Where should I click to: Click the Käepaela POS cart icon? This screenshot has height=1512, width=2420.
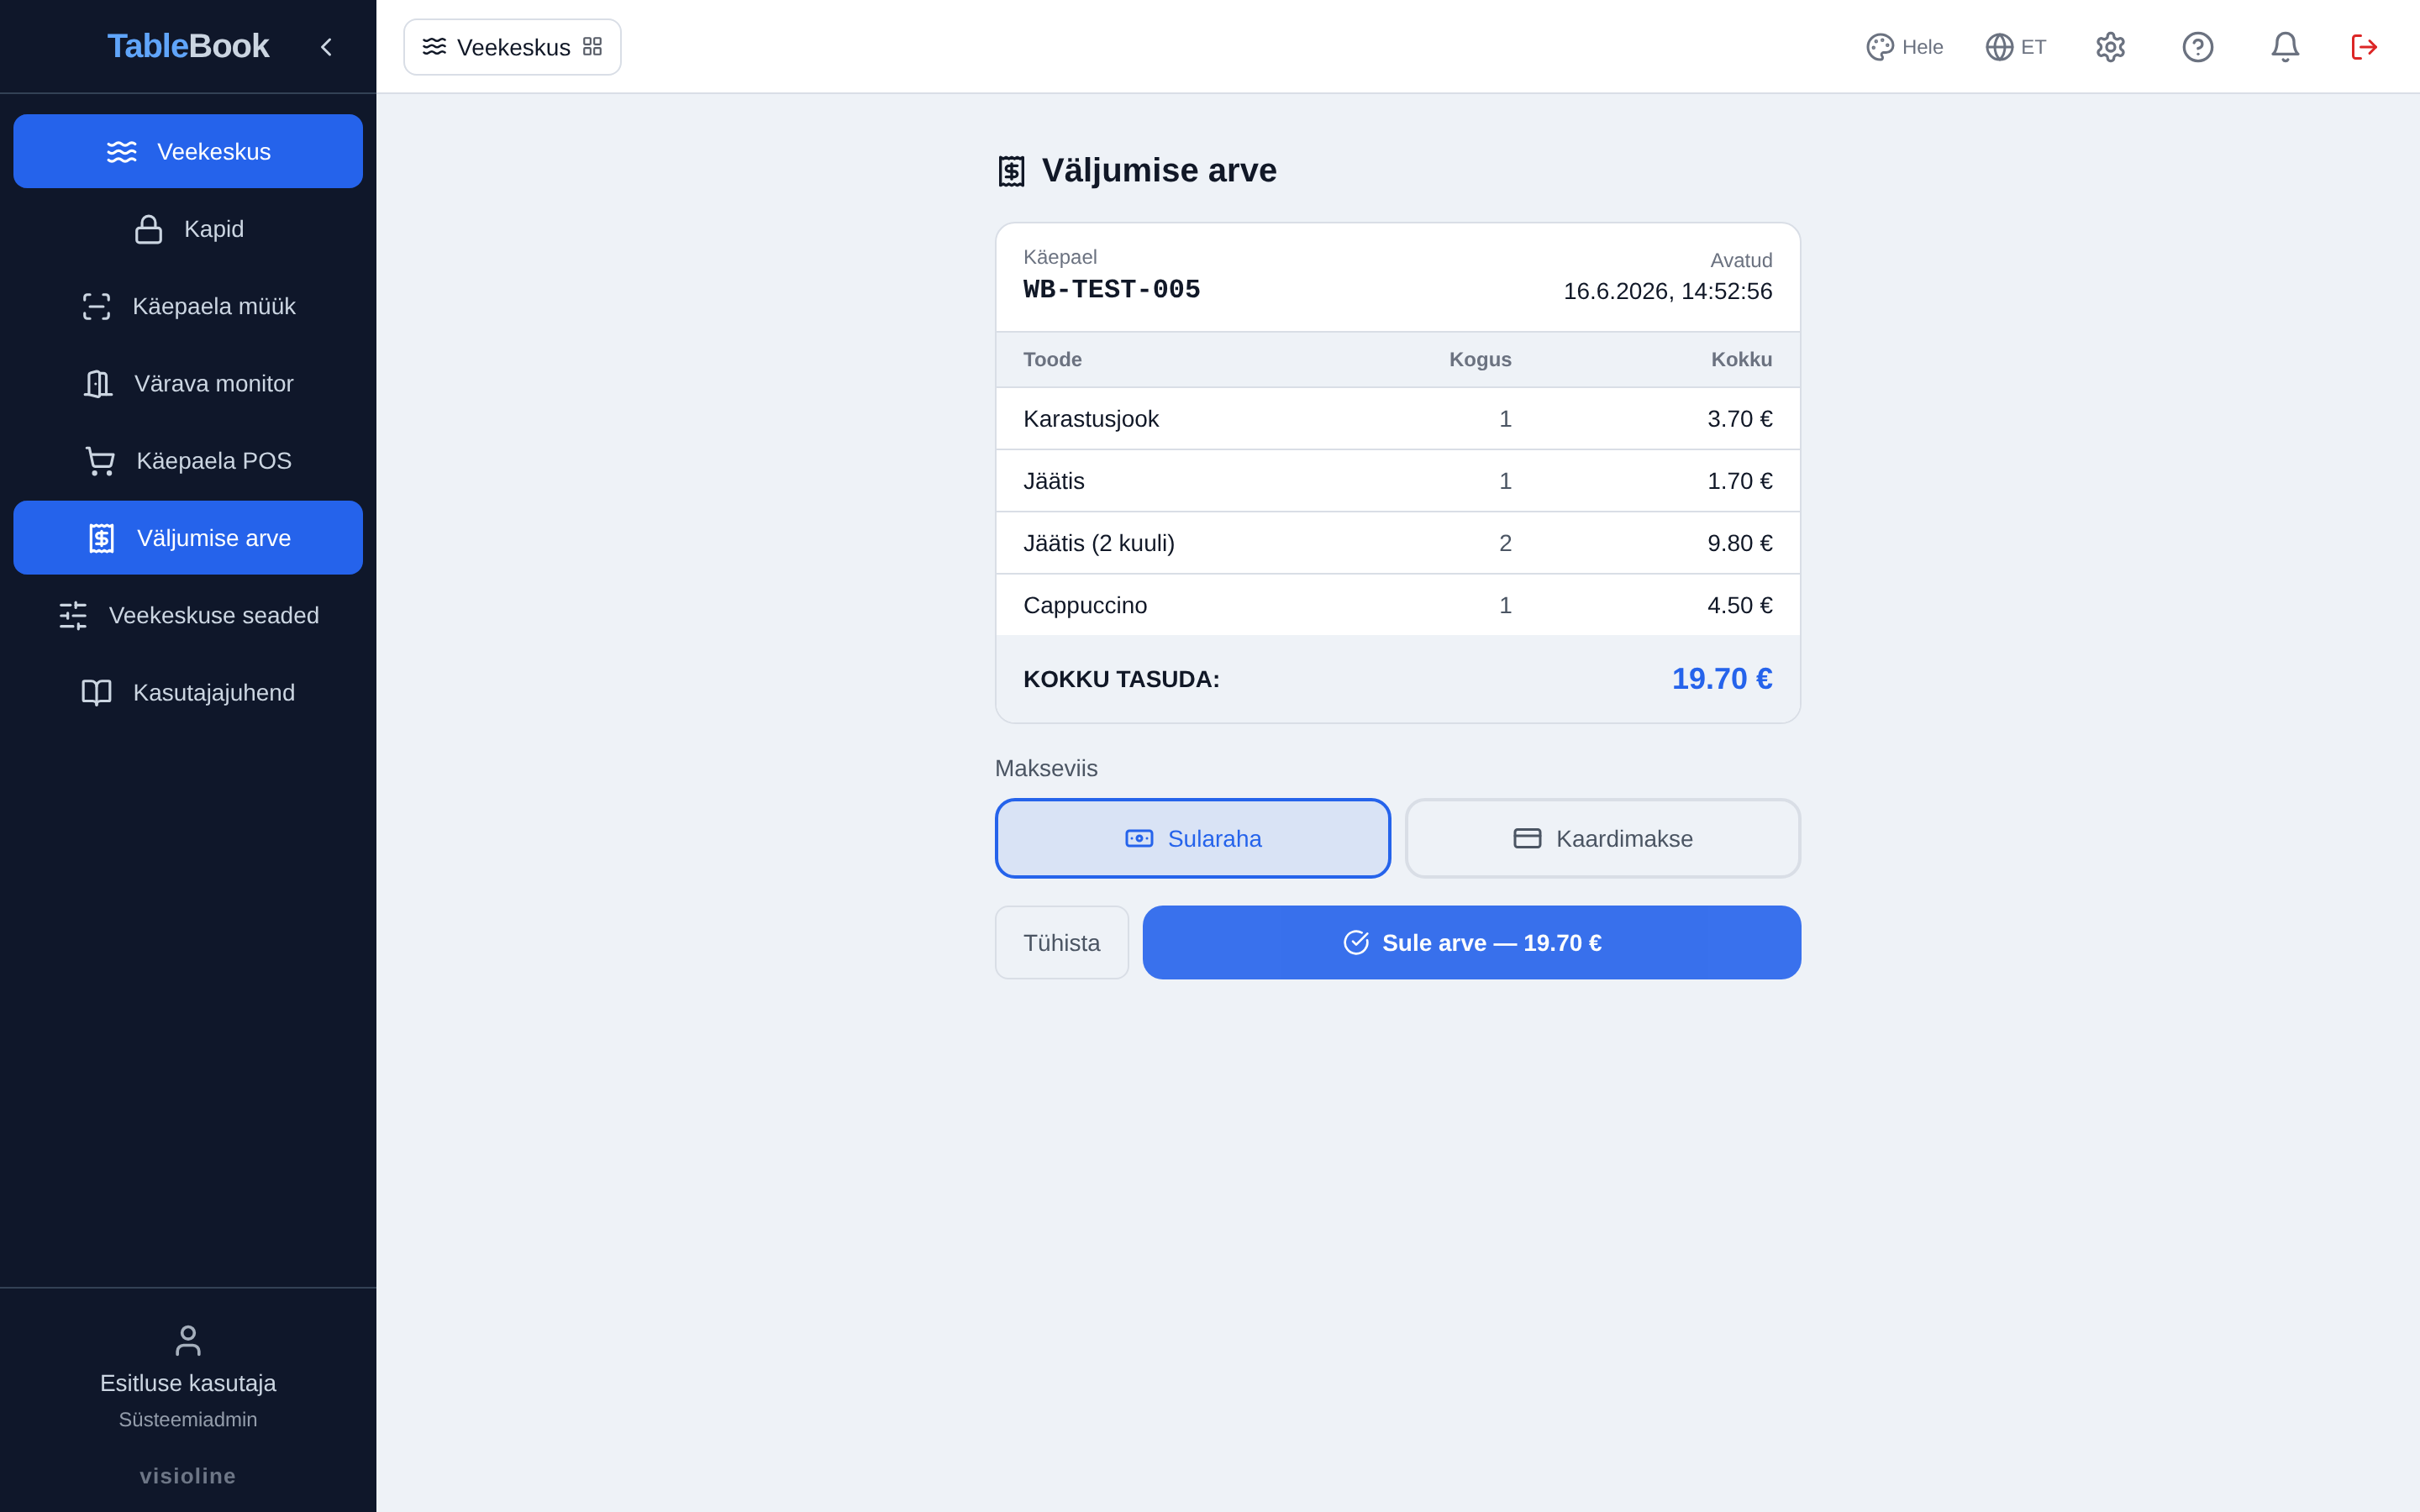(100, 461)
